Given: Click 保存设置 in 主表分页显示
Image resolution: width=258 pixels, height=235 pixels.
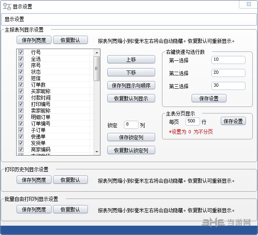Looking at the screenshot, I should pyautogui.click(x=233, y=121).
